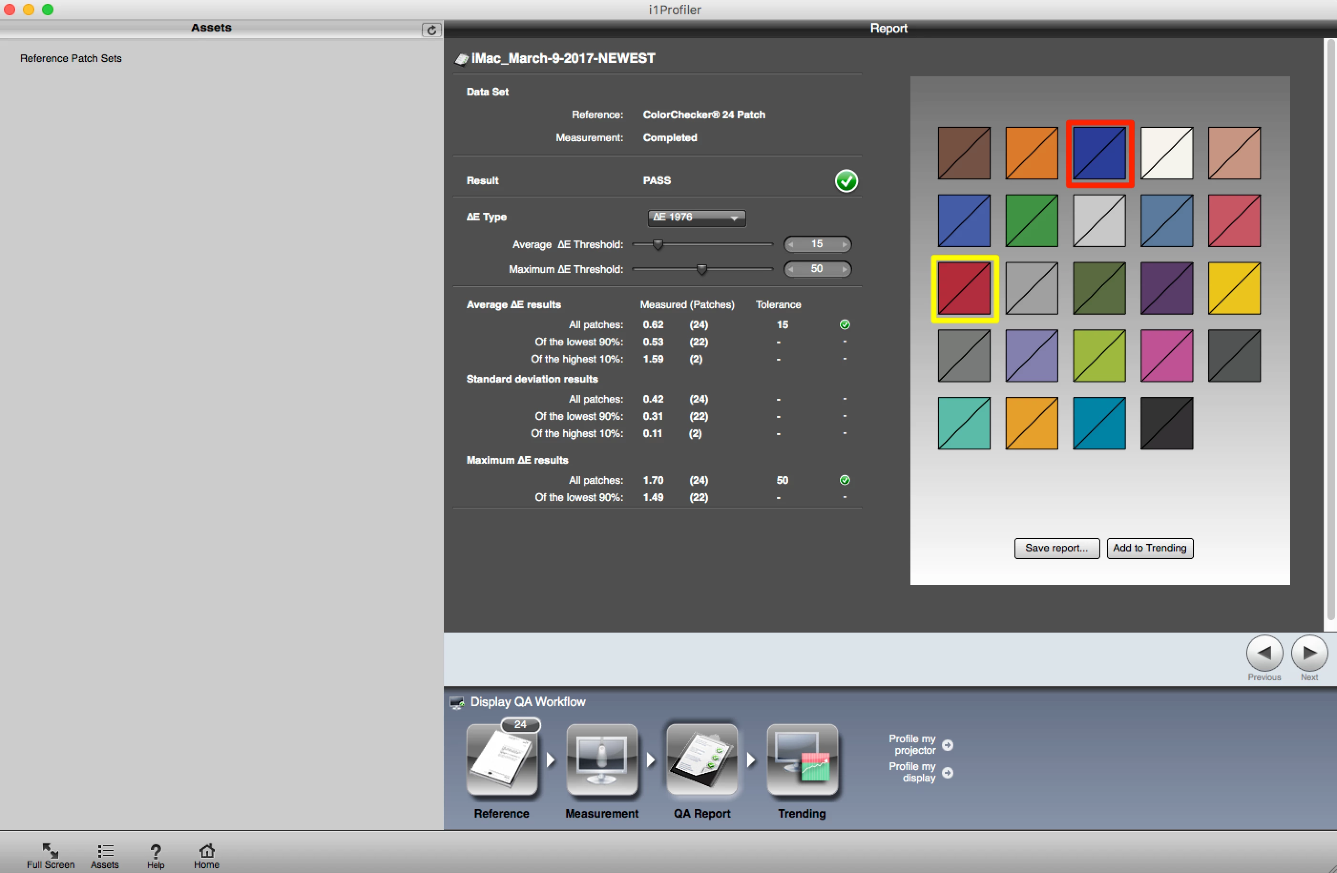This screenshot has width=1337, height=873.
Task: Open the Reference workflow step icon
Action: tap(501, 759)
